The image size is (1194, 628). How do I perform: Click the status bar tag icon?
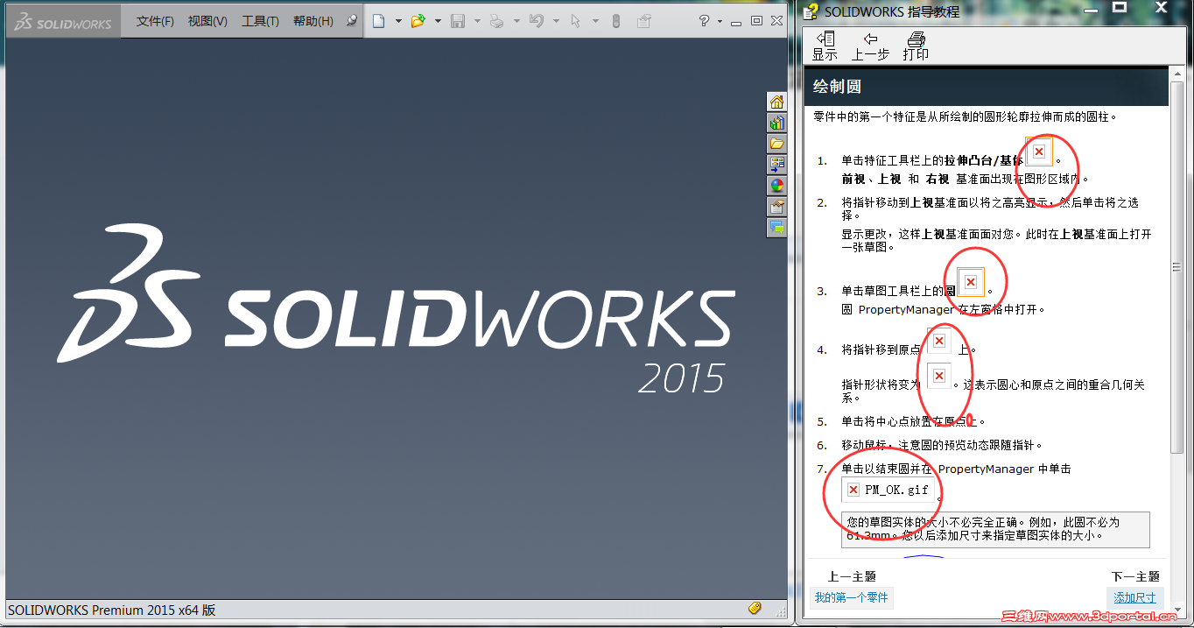click(755, 608)
